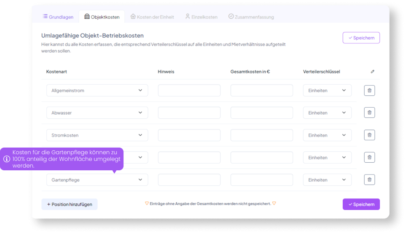Viewport: 405px width, 233px height.
Task: Click the trash icon in fourth row
Action: point(369,157)
